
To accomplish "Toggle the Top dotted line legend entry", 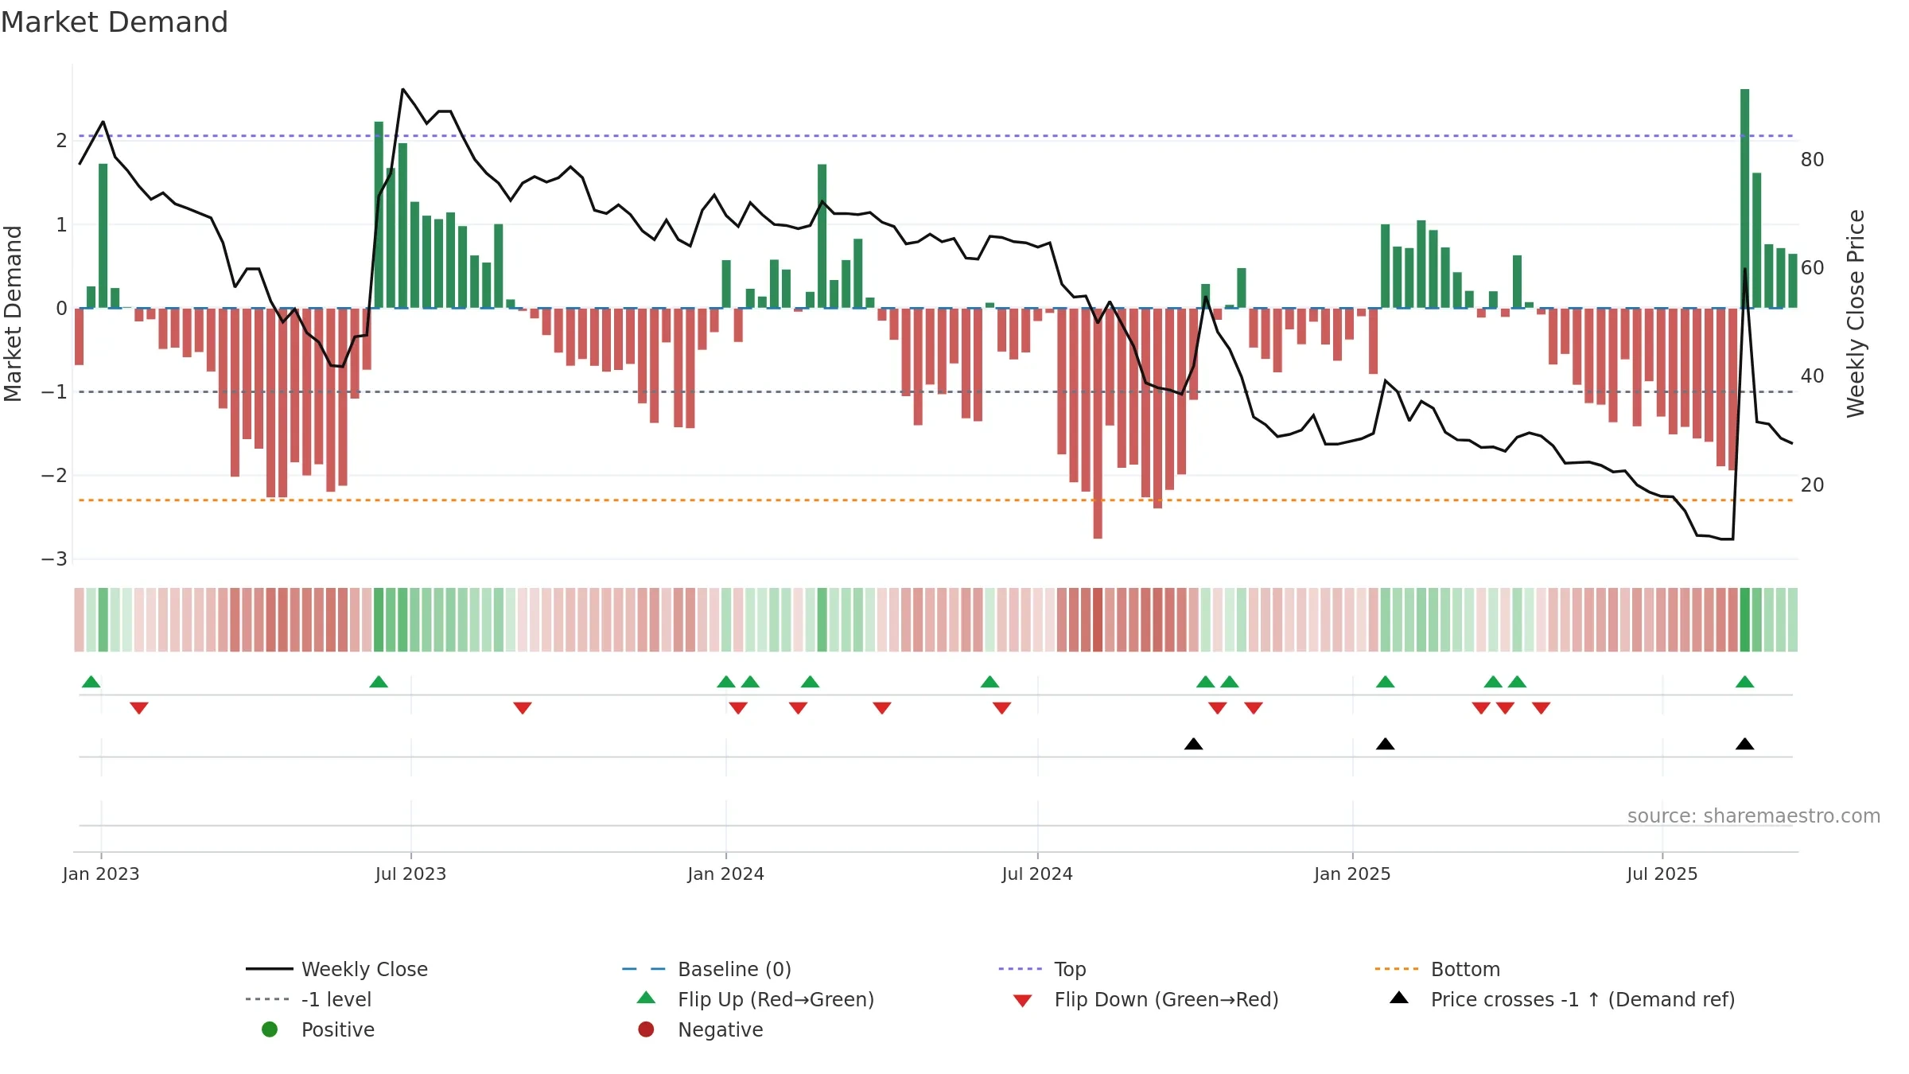I will pos(1042,969).
